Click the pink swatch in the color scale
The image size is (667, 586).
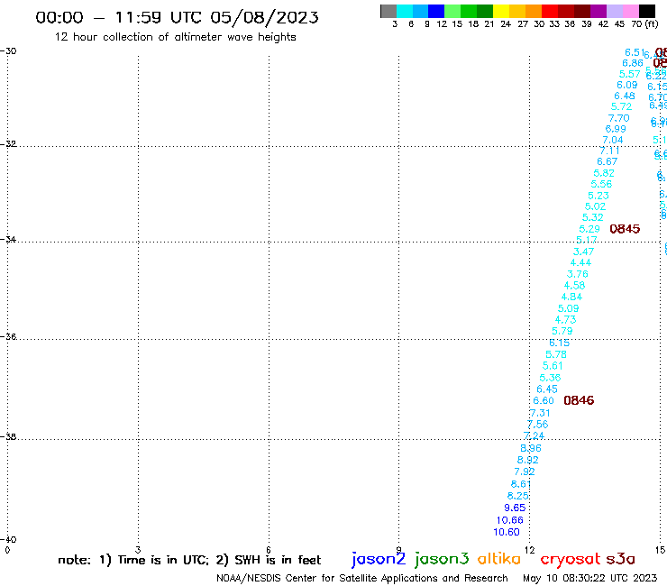click(x=631, y=11)
